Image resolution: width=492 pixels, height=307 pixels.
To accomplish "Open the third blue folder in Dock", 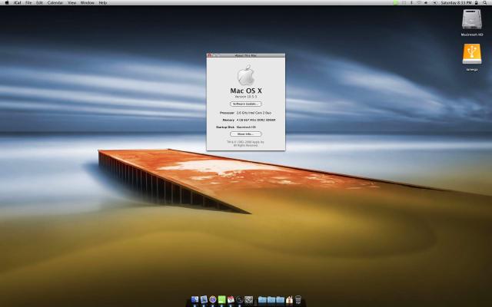I will tap(280, 300).
